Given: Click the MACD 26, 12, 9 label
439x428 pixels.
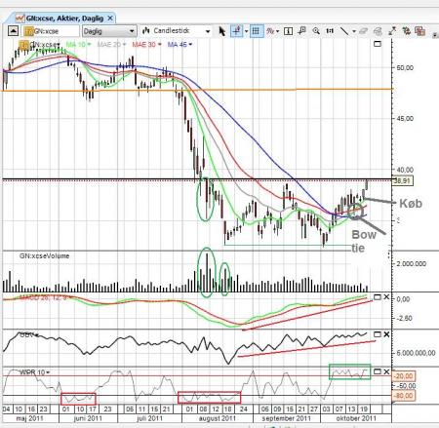Looking at the screenshot, I should [43, 297].
